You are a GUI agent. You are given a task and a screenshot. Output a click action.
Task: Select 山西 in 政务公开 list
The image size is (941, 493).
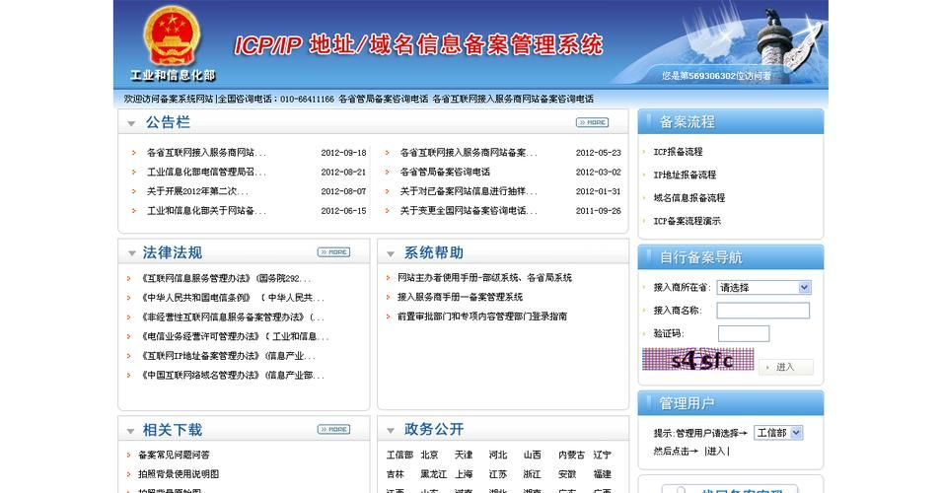(532, 455)
